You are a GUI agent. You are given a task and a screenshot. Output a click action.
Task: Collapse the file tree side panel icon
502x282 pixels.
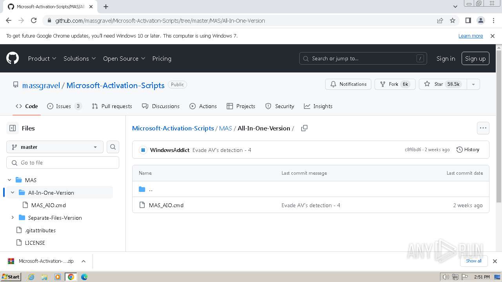click(x=13, y=128)
